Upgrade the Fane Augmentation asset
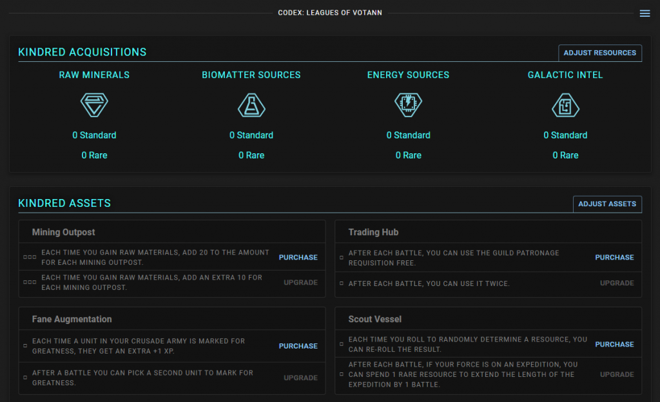This screenshot has height=402, width=660. click(300, 378)
